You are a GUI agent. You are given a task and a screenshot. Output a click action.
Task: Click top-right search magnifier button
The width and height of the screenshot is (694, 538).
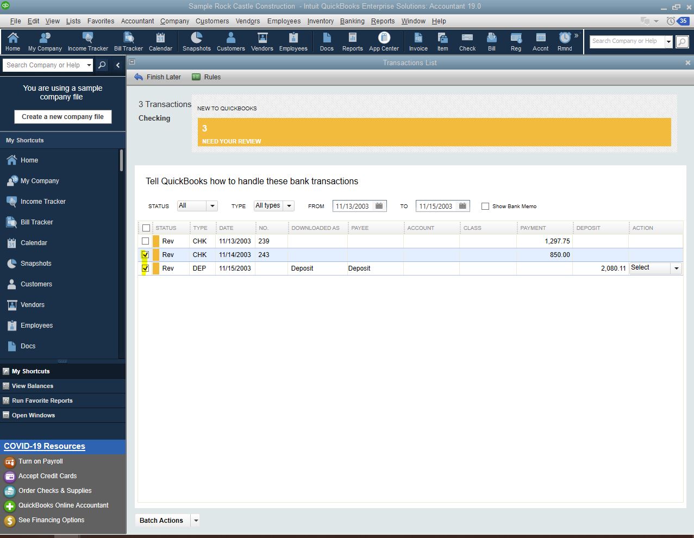(x=682, y=41)
